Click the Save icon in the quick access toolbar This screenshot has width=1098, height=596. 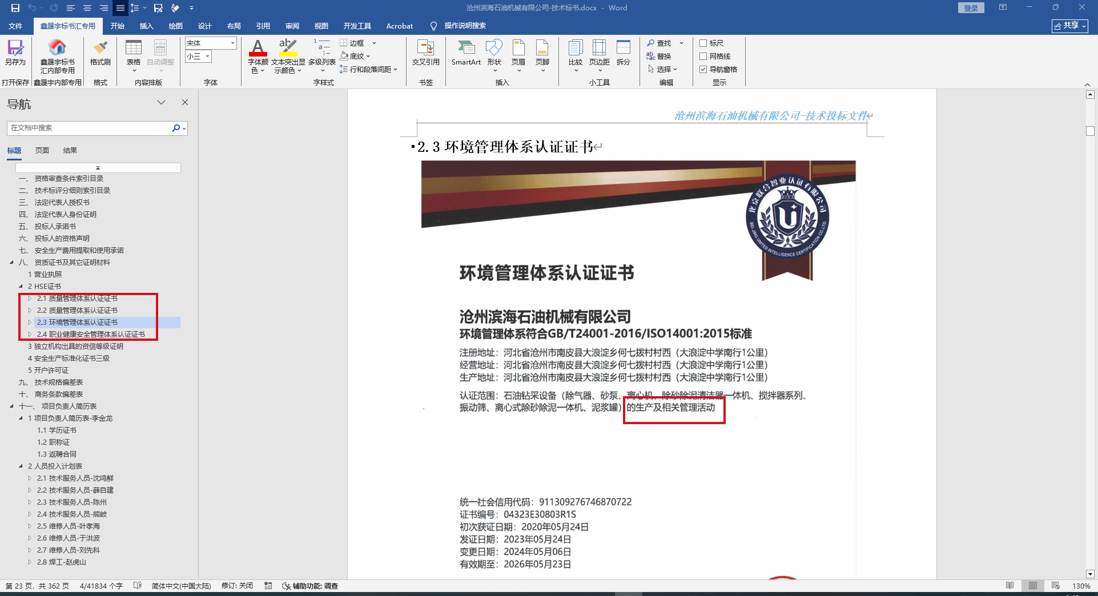pyautogui.click(x=15, y=8)
